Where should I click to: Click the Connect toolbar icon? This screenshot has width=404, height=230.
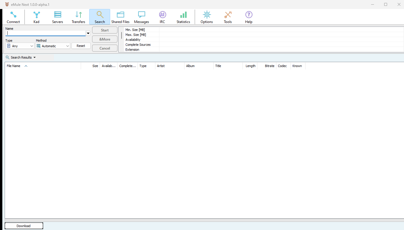[13, 17]
